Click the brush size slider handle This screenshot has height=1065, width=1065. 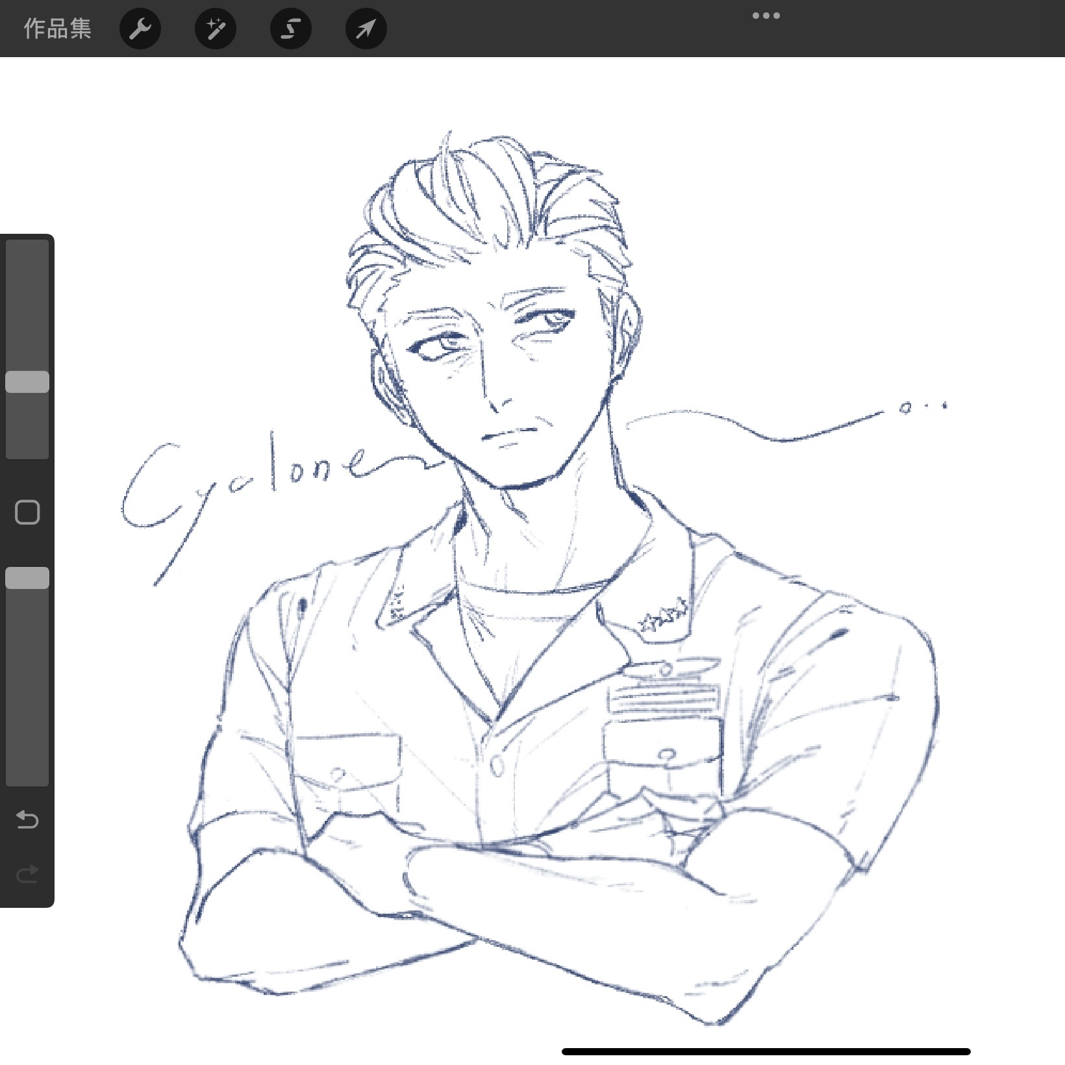[27, 382]
